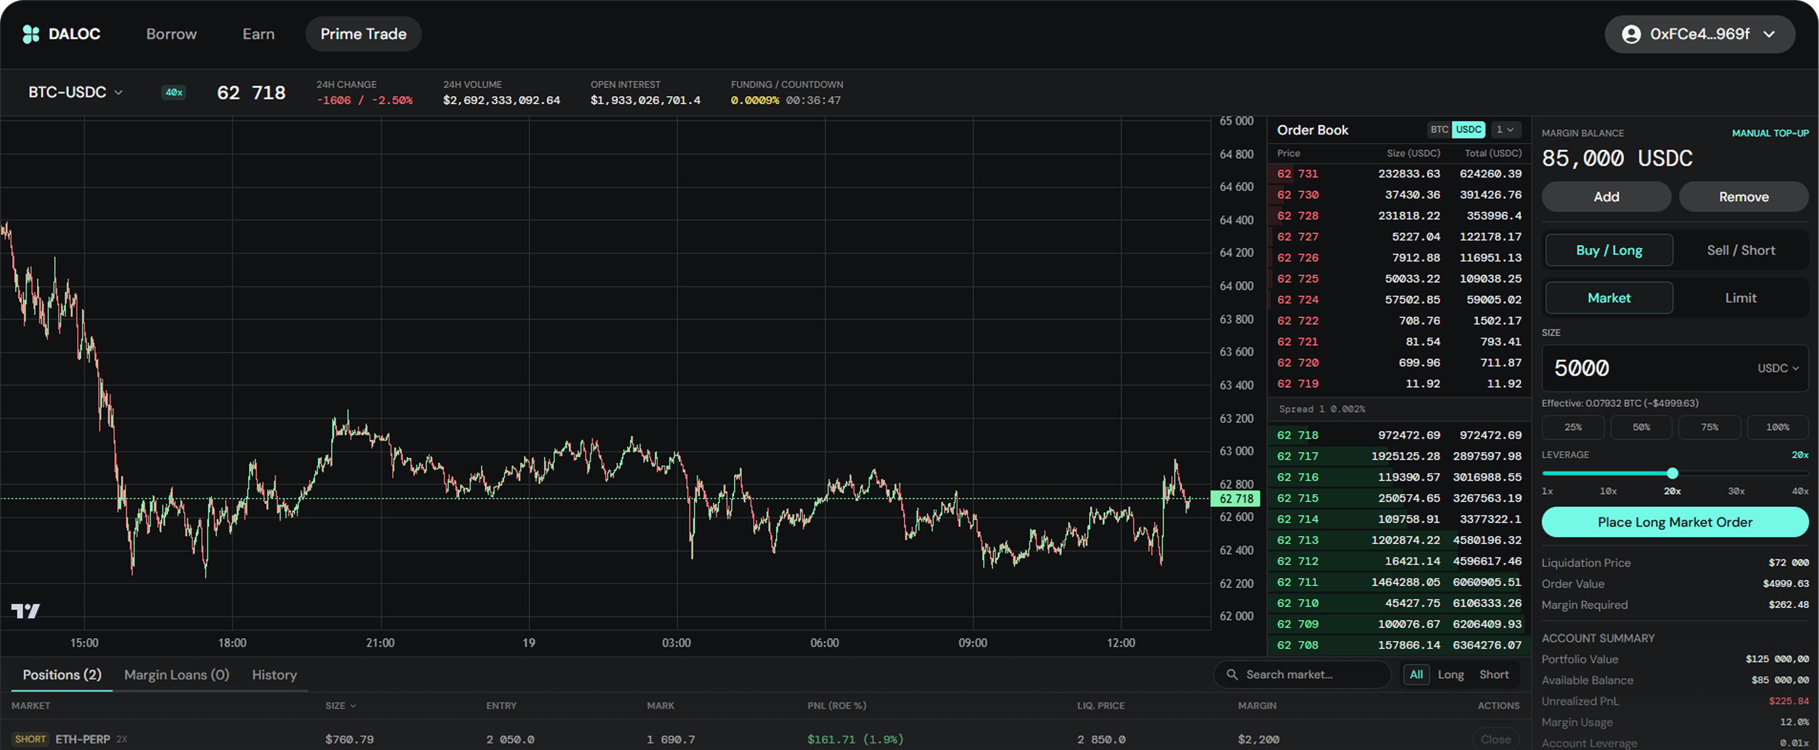Click the DALOC clover logo icon
The image size is (1819, 750).
(31, 34)
